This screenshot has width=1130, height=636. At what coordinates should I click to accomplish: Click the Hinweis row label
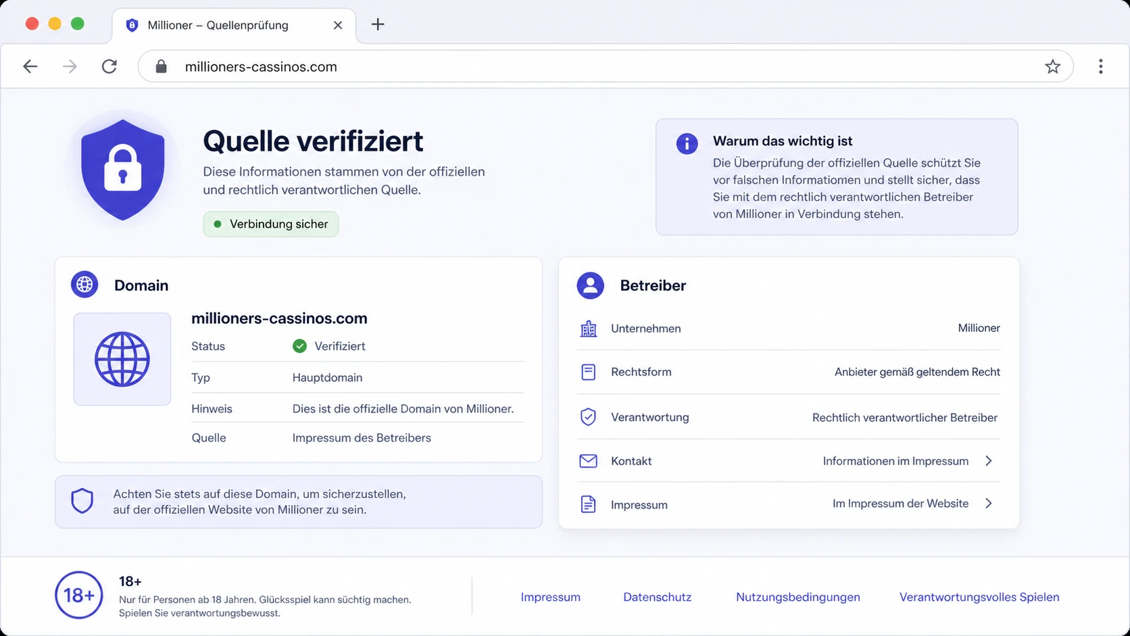[212, 409]
